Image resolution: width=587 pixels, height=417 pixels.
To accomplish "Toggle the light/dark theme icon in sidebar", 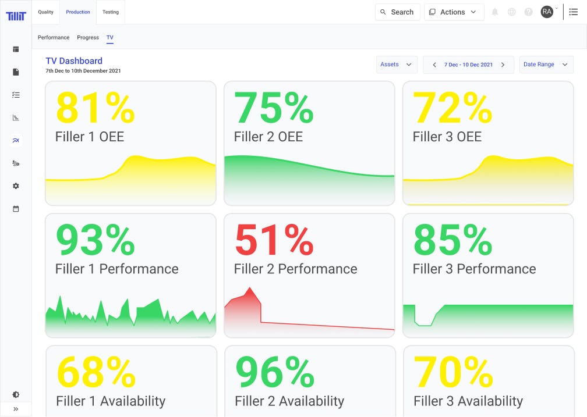I will pos(16,395).
